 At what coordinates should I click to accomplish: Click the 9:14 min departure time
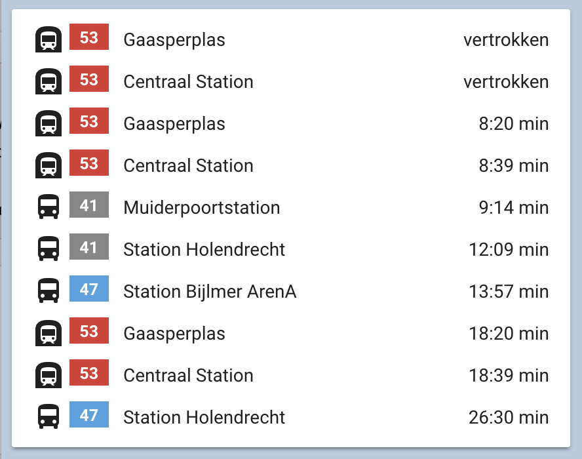coord(513,208)
